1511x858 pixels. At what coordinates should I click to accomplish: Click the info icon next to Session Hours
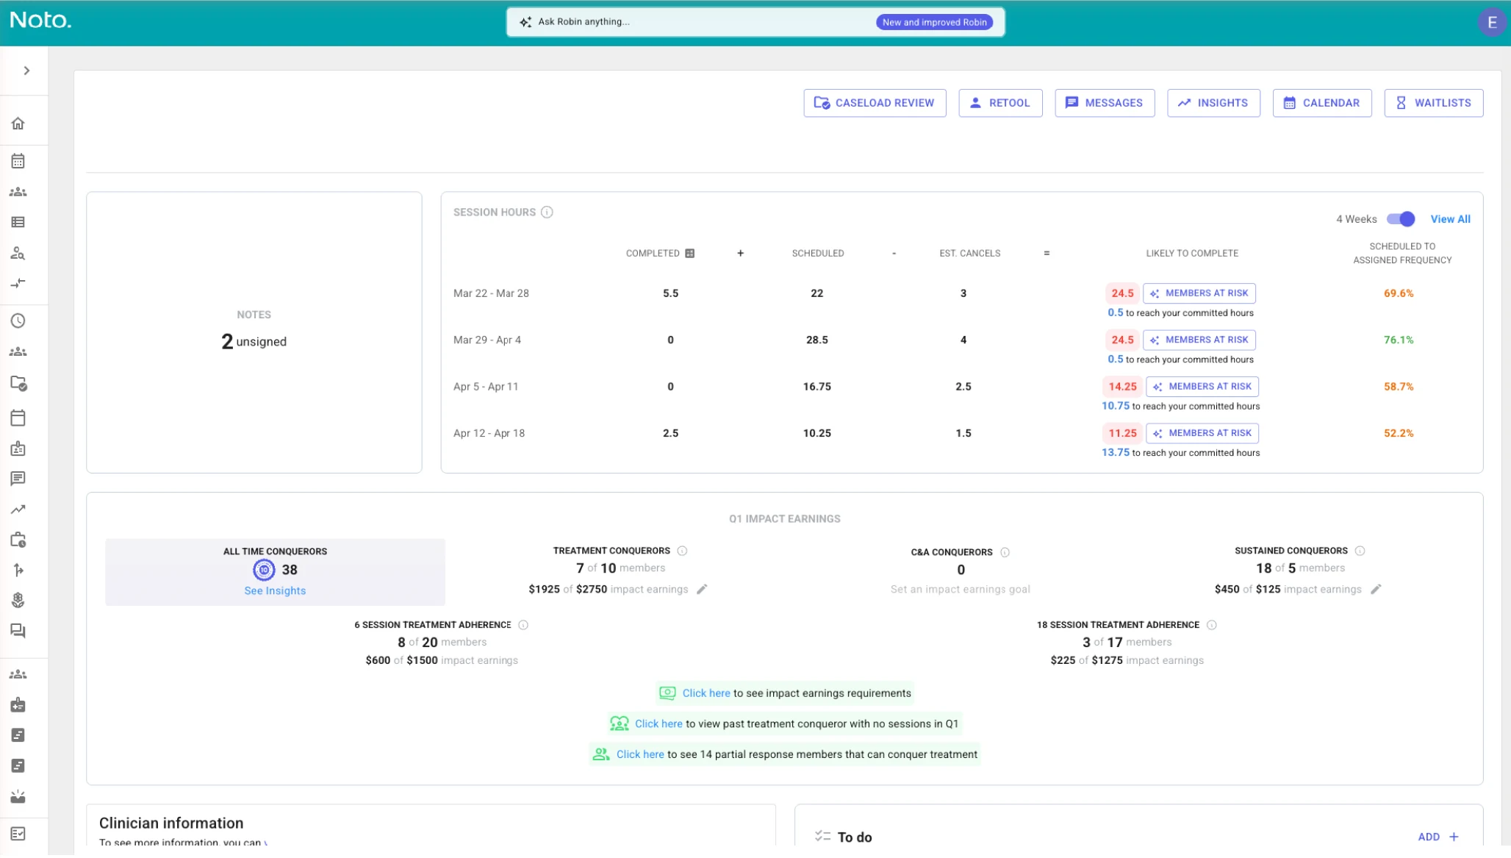[x=547, y=212]
